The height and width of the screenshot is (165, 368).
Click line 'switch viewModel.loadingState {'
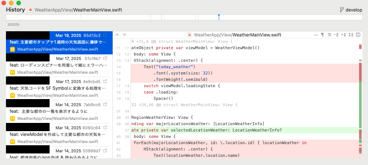pyautogui.click(x=182, y=86)
